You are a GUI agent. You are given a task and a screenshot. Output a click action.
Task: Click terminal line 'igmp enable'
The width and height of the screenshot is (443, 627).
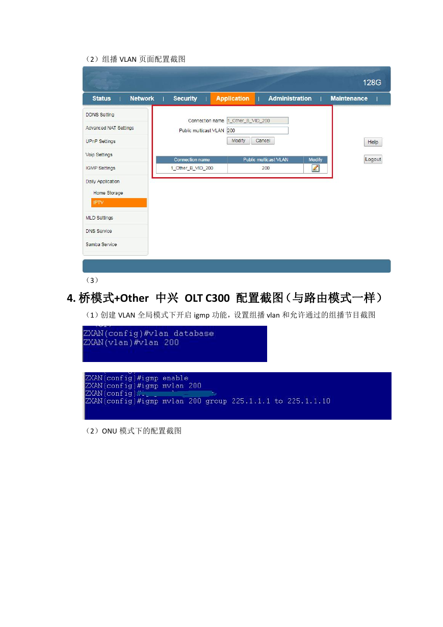137,378
